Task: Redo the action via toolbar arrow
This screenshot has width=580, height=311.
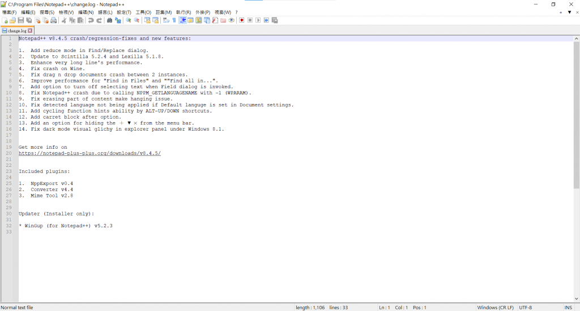Action: (99, 20)
